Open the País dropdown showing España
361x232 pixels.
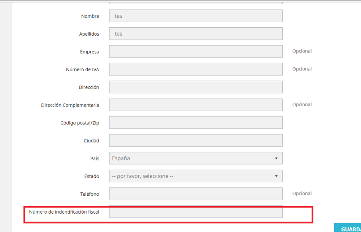click(x=196, y=158)
